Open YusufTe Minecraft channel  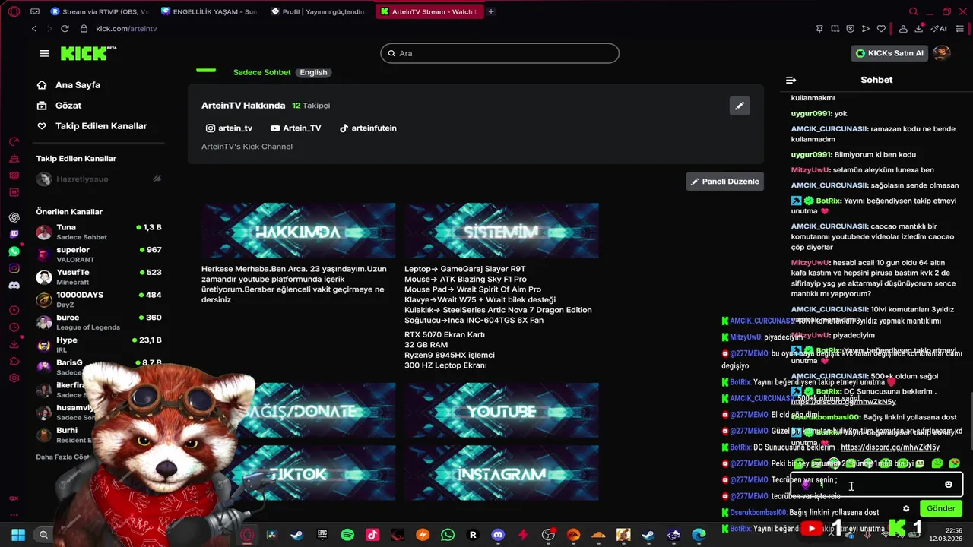tap(99, 277)
